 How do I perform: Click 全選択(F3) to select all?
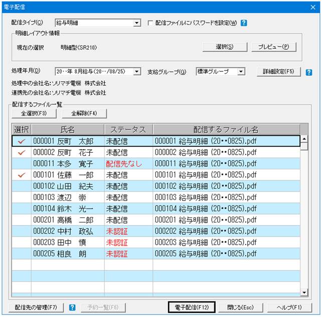point(34,114)
